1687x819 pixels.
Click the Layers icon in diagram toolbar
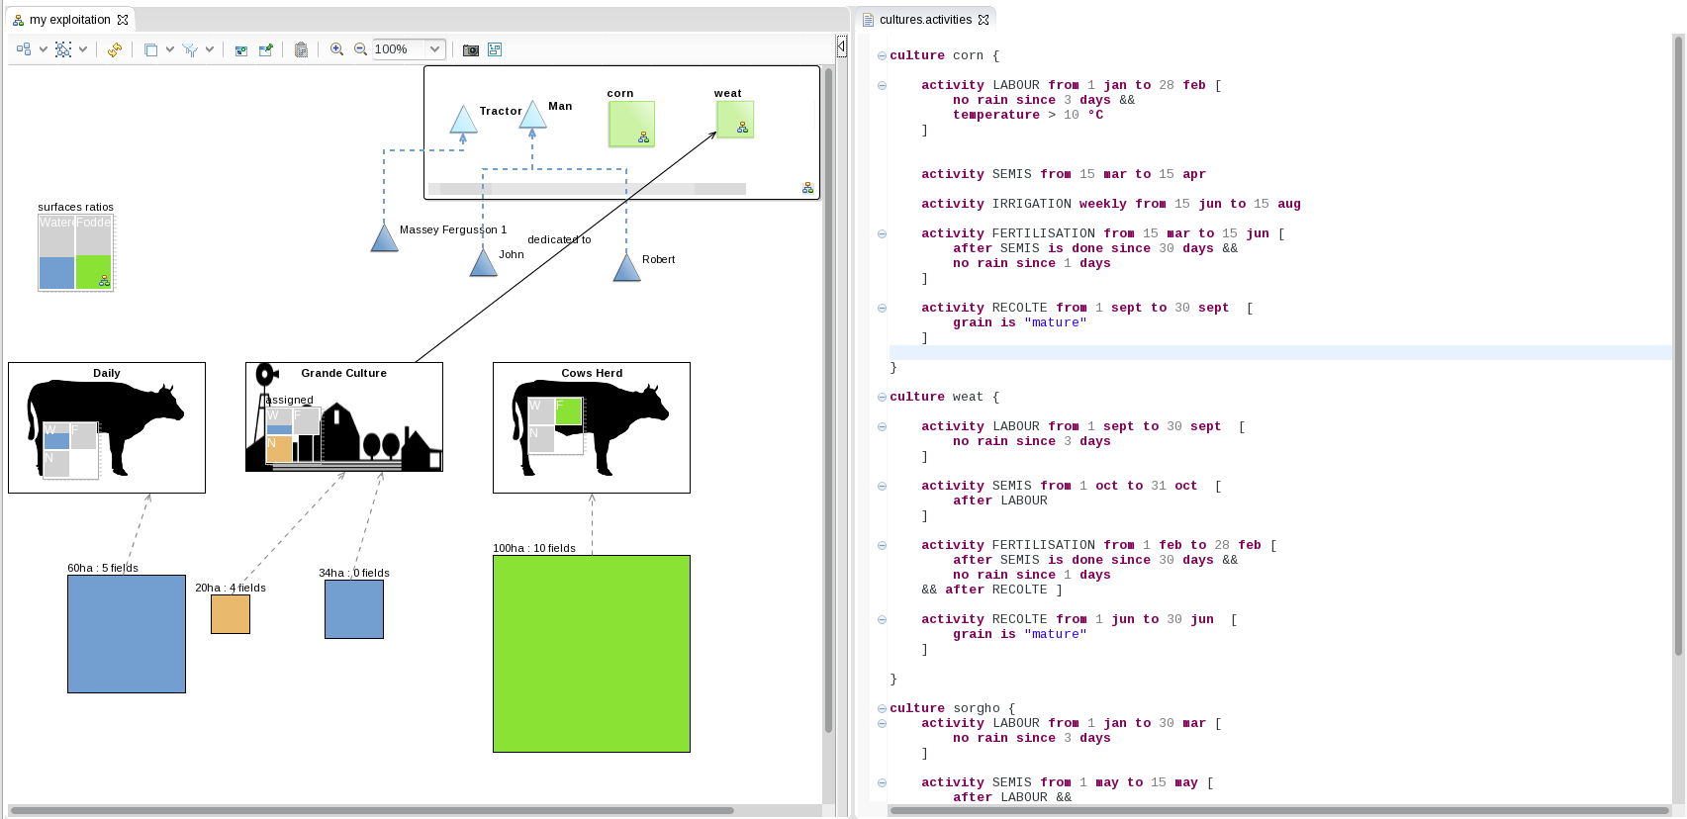(150, 49)
